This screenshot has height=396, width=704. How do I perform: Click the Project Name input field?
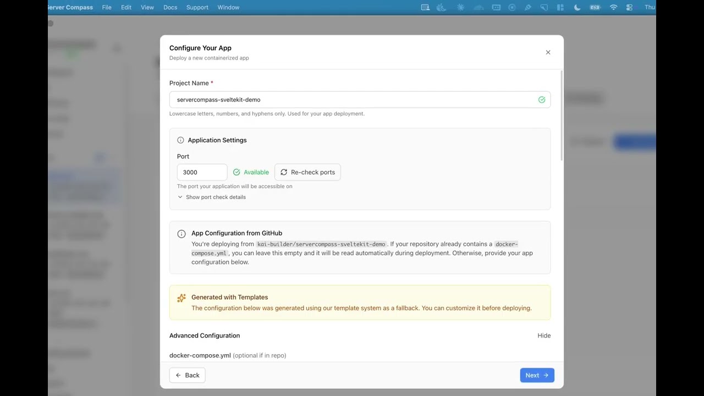pyautogui.click(x=352, y=100)
